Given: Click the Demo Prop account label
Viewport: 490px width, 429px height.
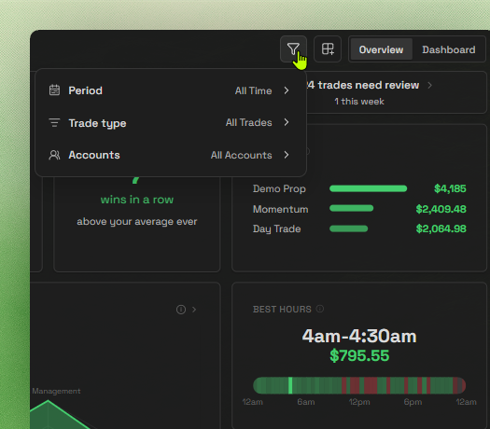Looking at the screenshot, I should (x=279, y=189).
